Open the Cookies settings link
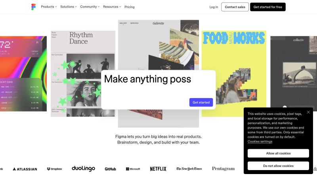 click(260, 142)
